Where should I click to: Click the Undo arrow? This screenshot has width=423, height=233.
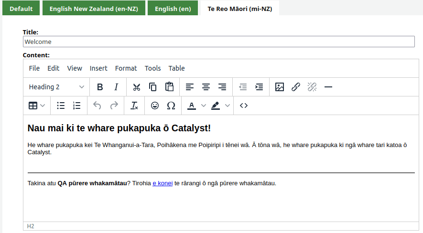click(x=97, y=106)
